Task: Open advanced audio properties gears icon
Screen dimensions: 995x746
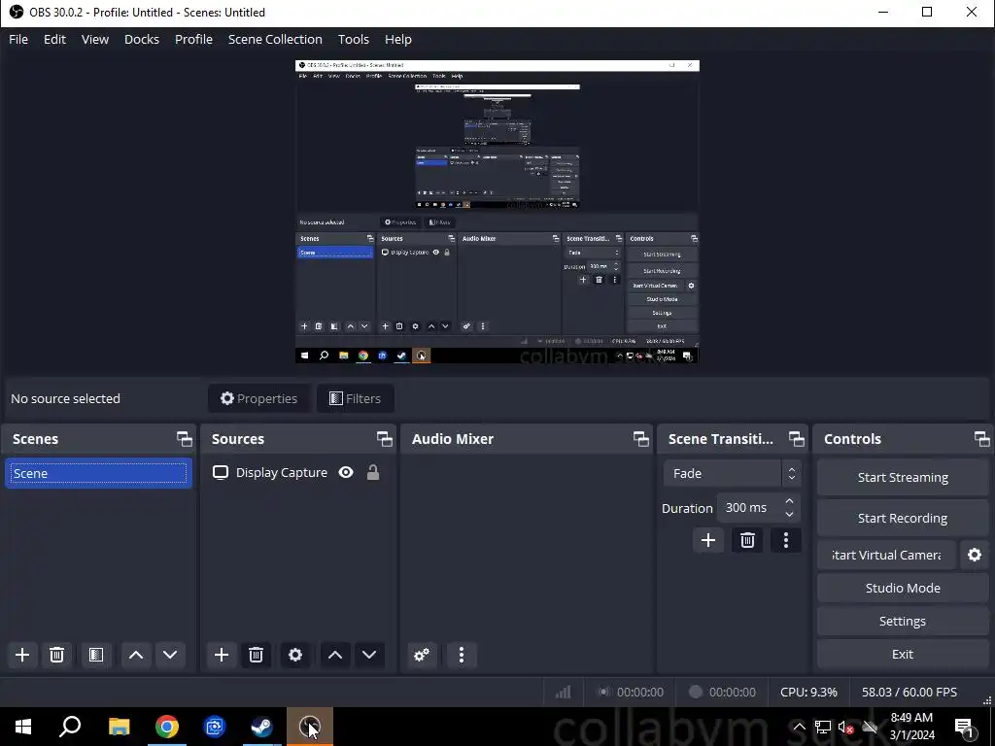Action: coord(422,655)
